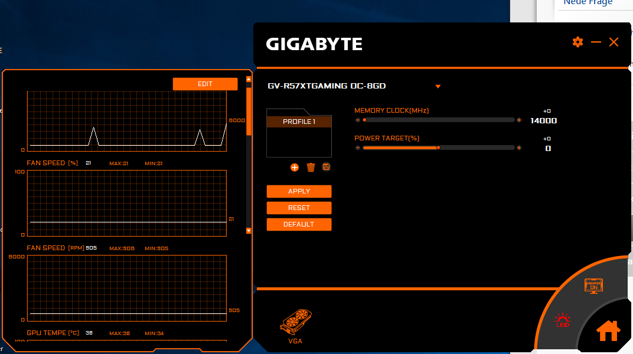Click the RESET button

pyautogui.click(x=299, y=208)
